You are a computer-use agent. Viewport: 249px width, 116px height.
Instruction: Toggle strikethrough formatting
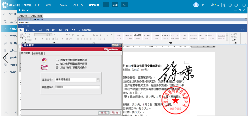[x=47, y=39]
